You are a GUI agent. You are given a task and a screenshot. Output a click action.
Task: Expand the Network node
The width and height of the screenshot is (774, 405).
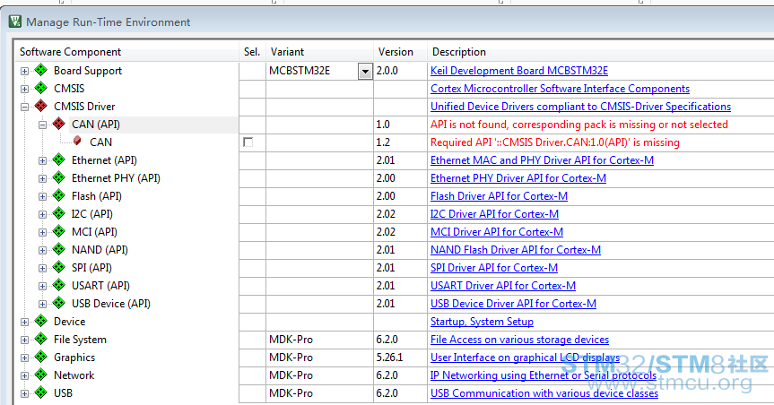24,376
